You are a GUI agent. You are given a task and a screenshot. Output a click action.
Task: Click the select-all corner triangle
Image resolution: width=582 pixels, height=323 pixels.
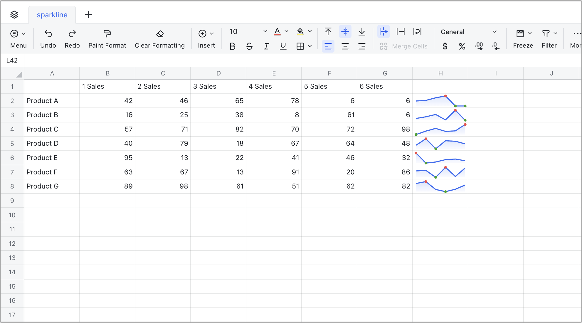tap(19, 75)
